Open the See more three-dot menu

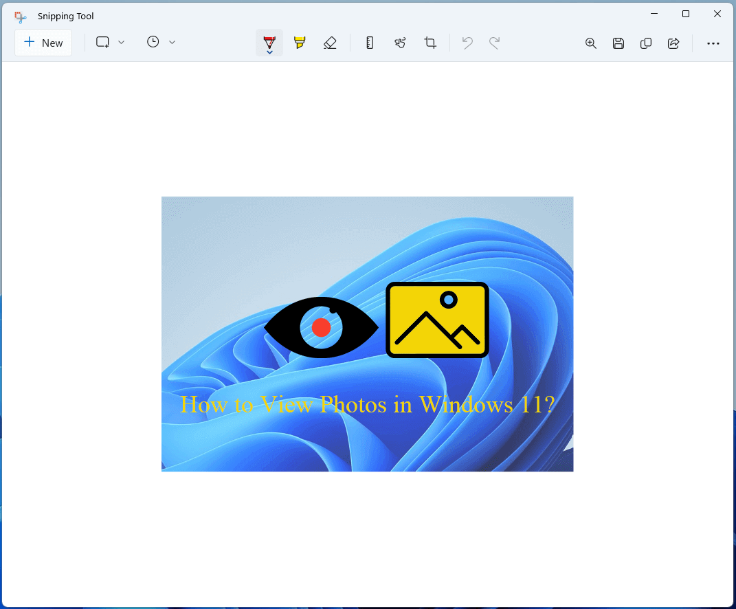tap(713, 43)
